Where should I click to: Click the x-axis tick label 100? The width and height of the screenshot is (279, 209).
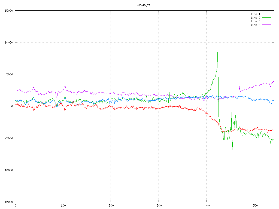pos(63,205)
